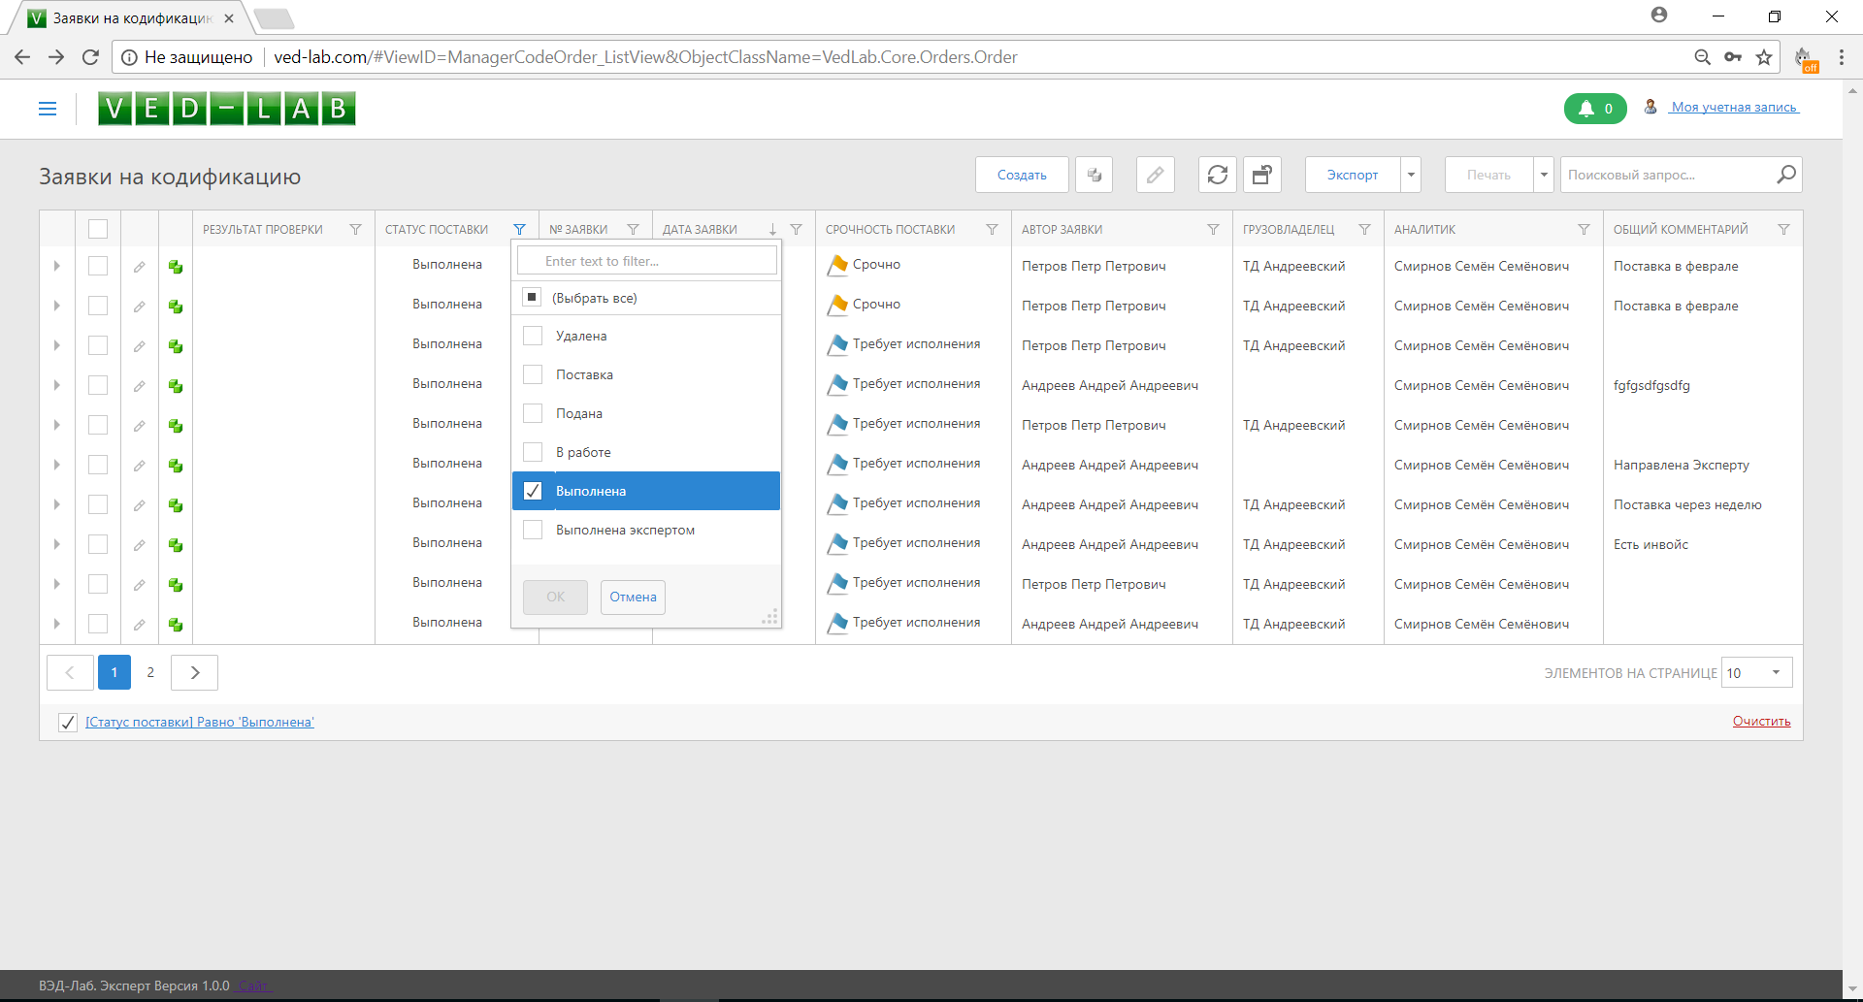
Task: Click the Направлена Эксперту comment cell
Action: (x=1682, y=465)
